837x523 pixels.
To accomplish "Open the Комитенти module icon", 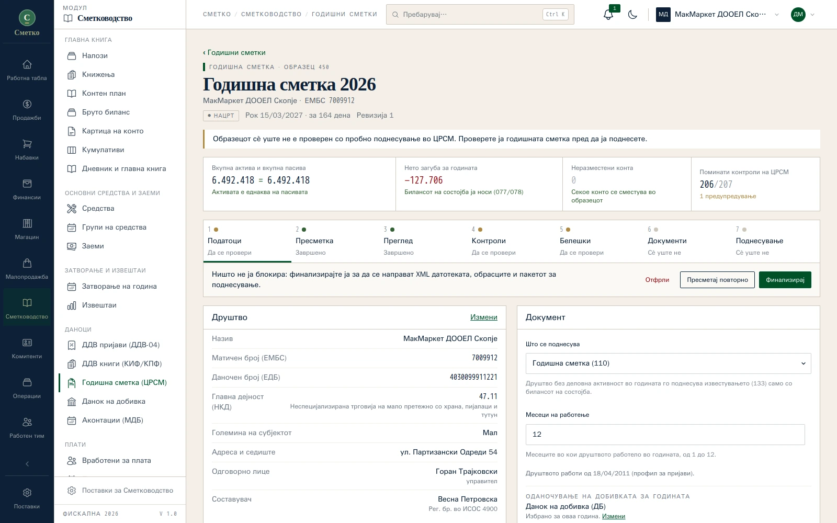I will pyautogui.click(x=27, y=348).
